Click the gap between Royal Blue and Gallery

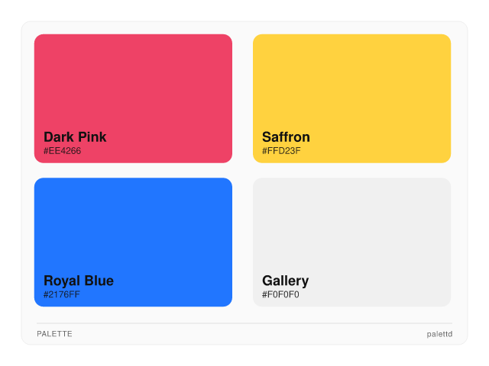click(242, 242)
